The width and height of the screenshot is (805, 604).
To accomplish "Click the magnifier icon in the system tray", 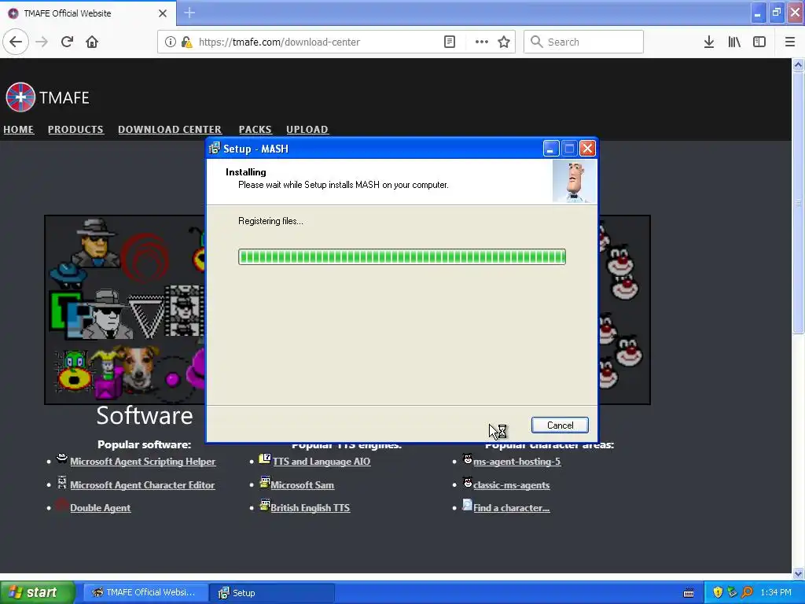I will point(747,592).
